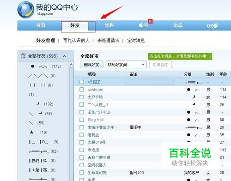Tick checkbox for 大户卡钻 row

tap(82, 97)
